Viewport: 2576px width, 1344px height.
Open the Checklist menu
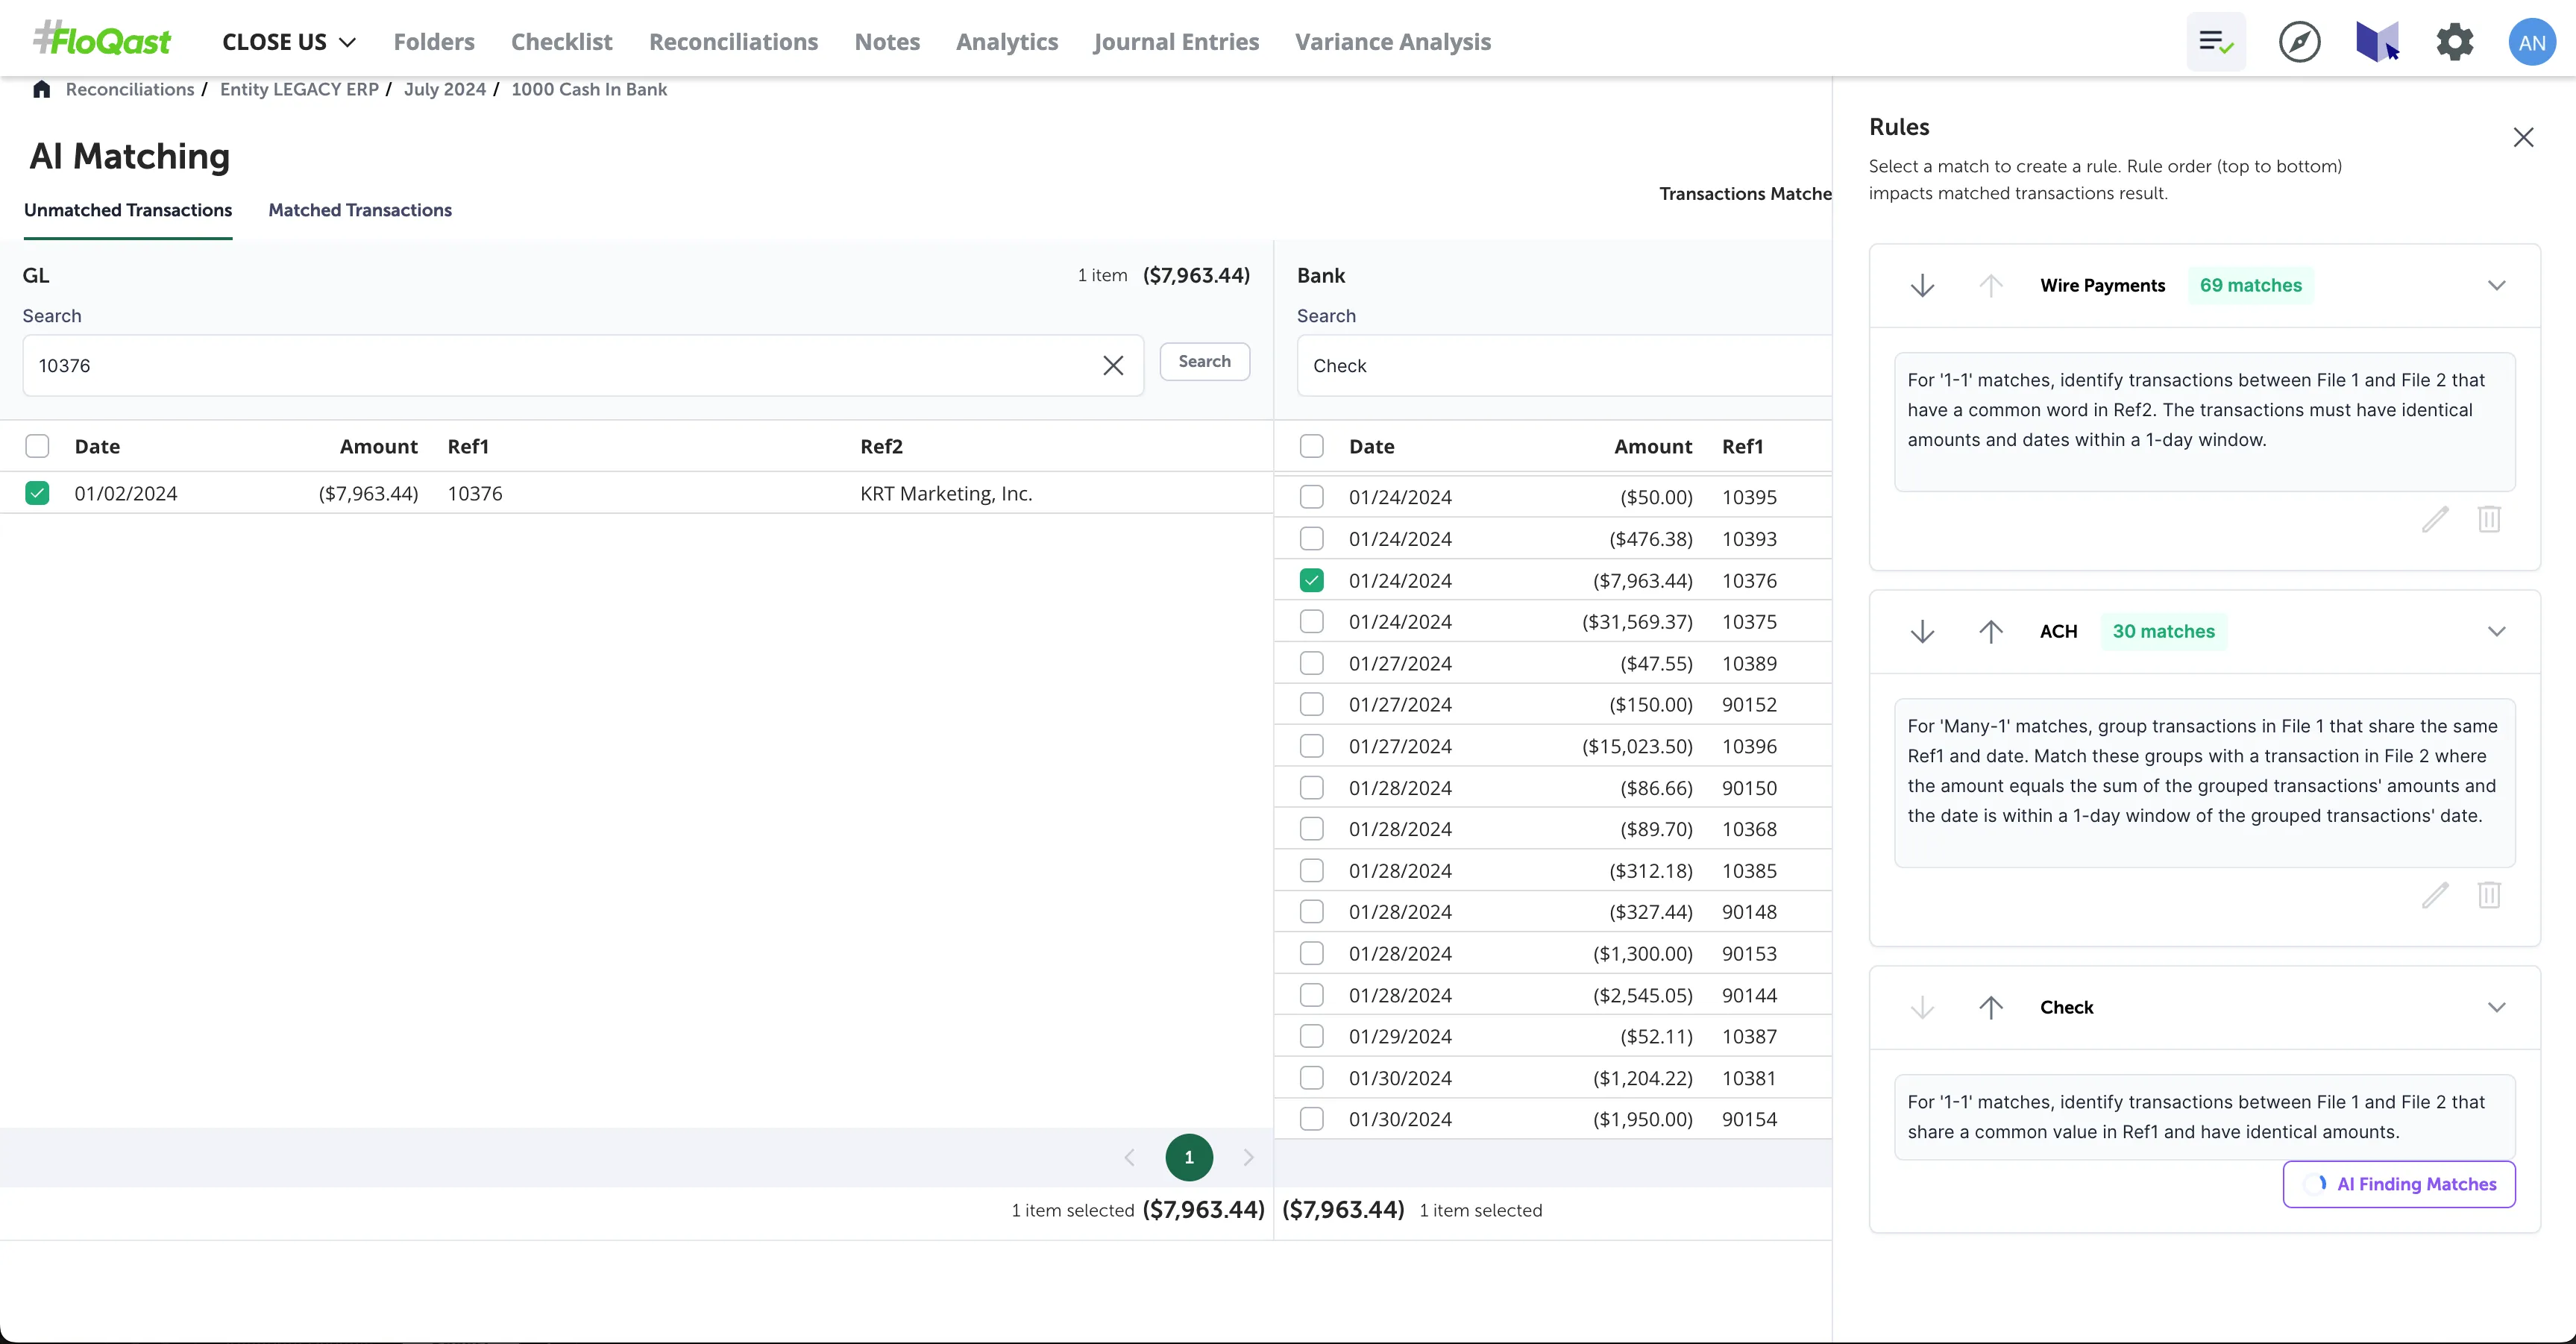tap(562, 42)
